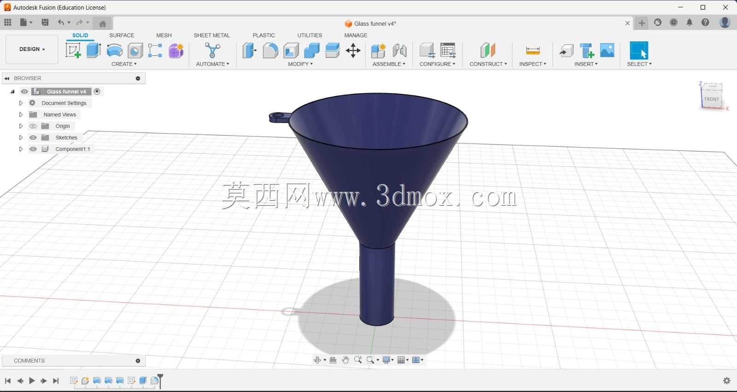Select the Press Pull tool
Image resolution: width=737 pixels, height=392 pixels.
(x=249, y=51)
